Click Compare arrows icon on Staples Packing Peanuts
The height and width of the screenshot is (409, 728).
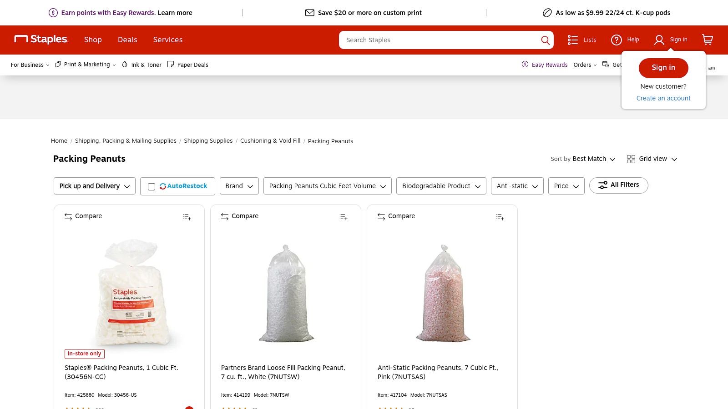(68, 217)
